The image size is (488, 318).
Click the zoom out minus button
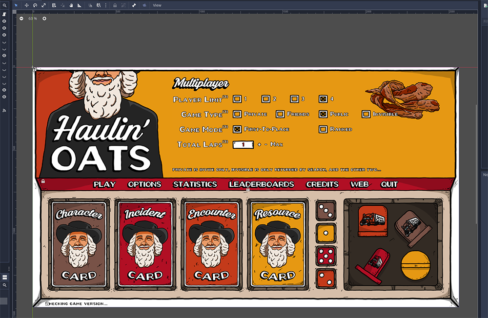point(21,19)
